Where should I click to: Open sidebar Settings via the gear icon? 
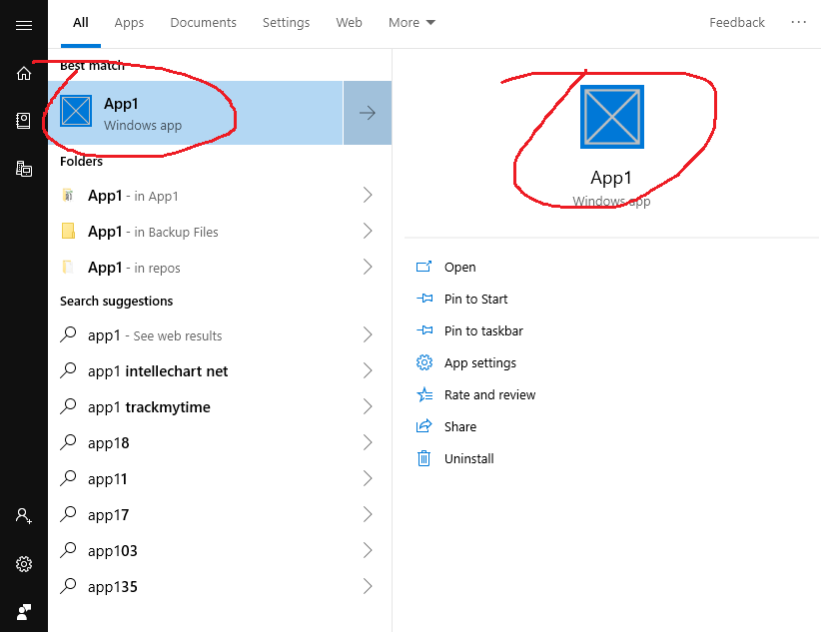click(24, 563)
